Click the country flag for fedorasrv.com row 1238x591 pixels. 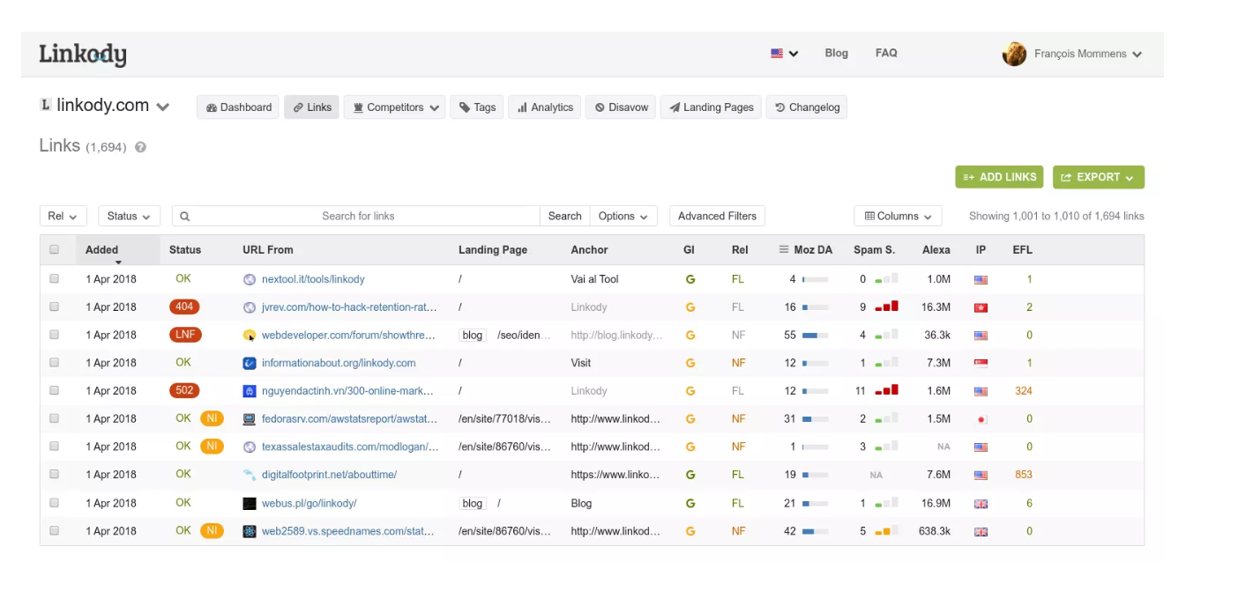pyautogui.click(x=981, y=420)
